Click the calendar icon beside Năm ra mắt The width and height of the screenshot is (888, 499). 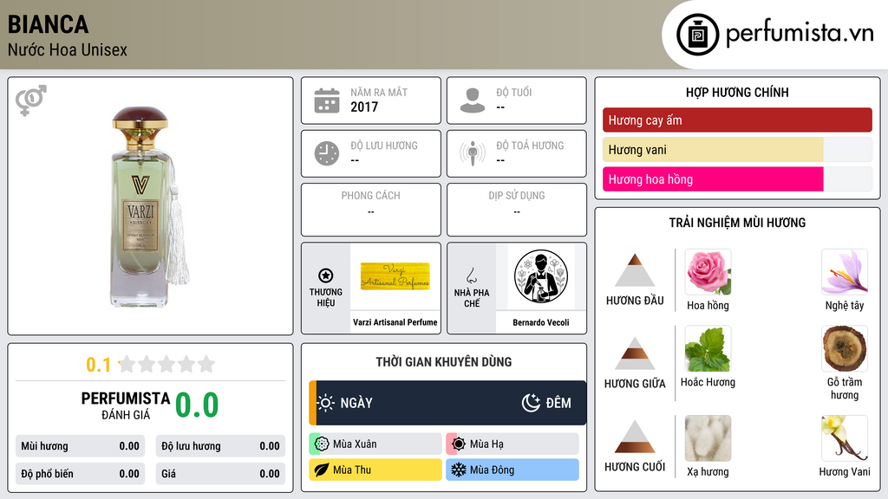(327, 100)
